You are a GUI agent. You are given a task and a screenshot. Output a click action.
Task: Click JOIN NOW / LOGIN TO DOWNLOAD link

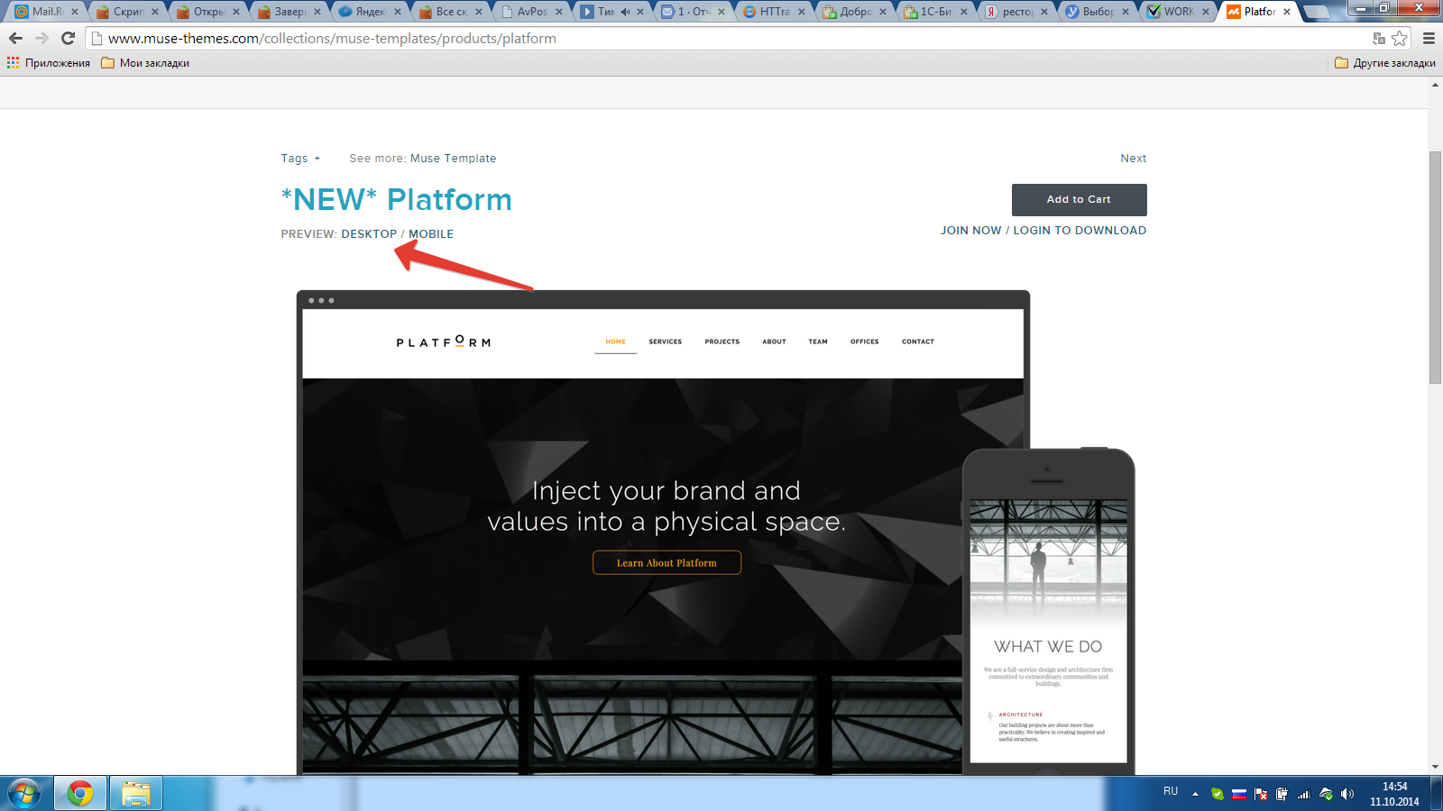(1043, 231)
